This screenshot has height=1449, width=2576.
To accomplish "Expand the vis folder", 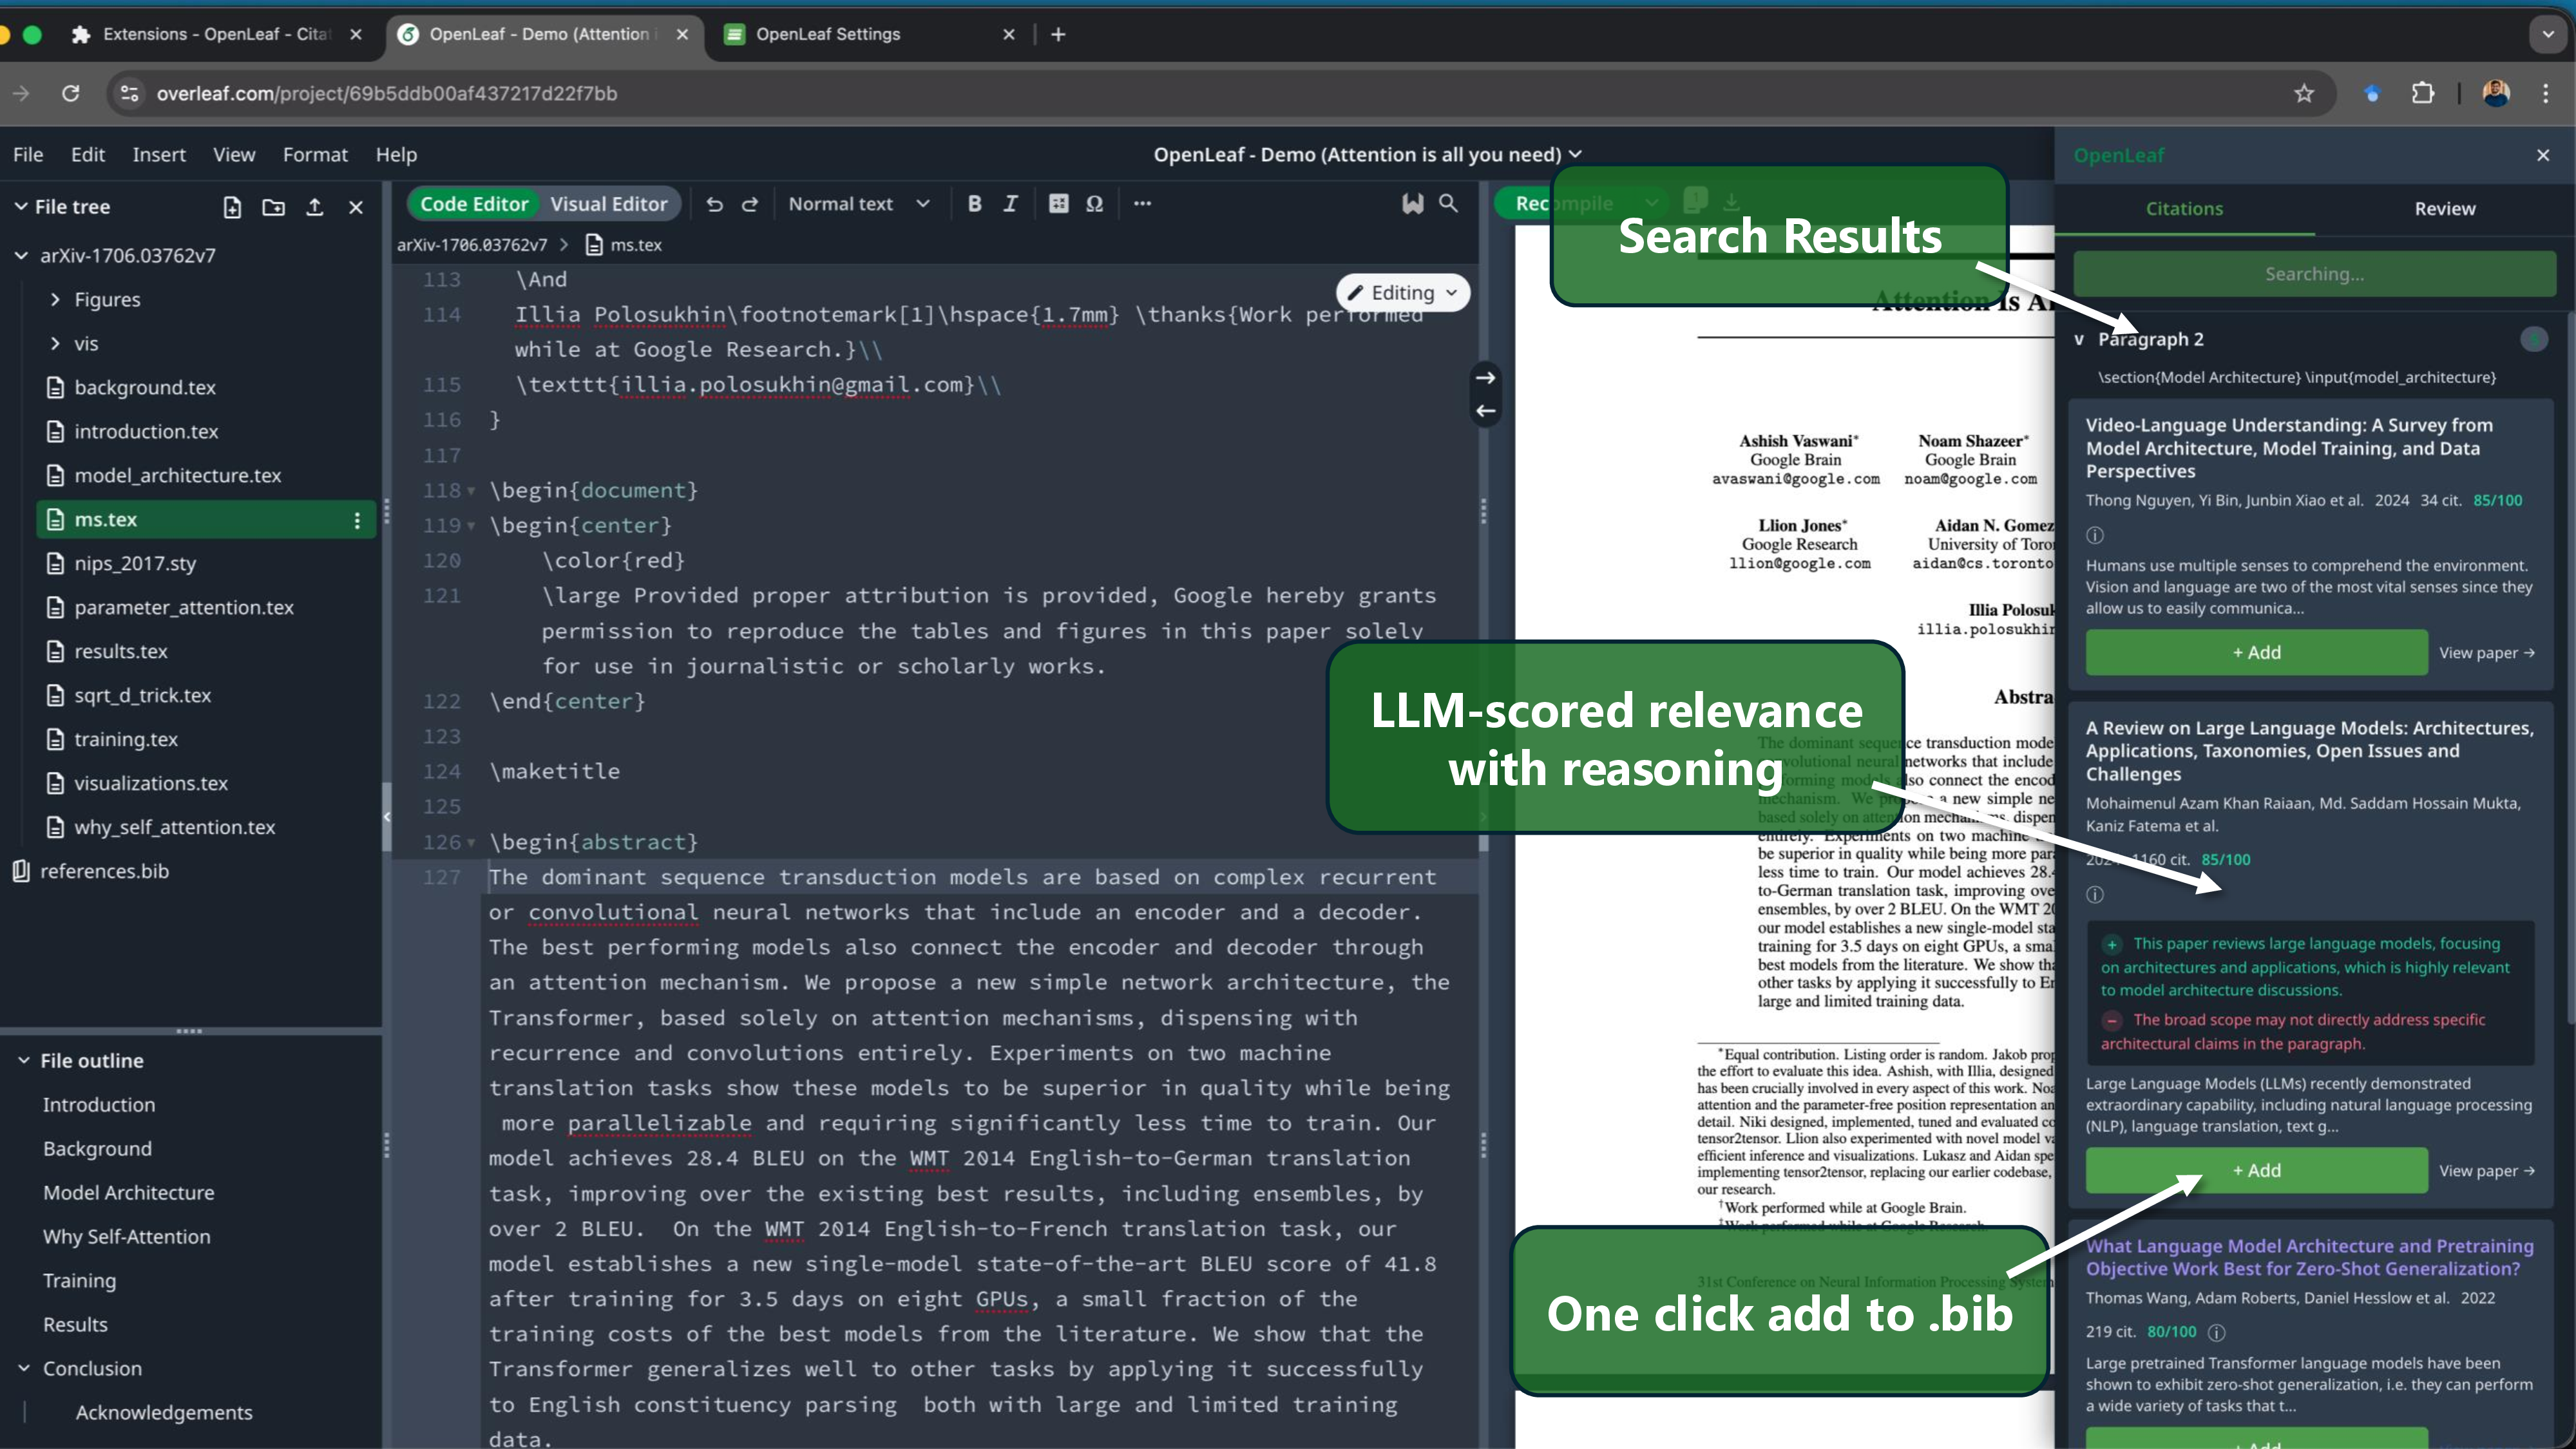I will click(x=55, y=344).
